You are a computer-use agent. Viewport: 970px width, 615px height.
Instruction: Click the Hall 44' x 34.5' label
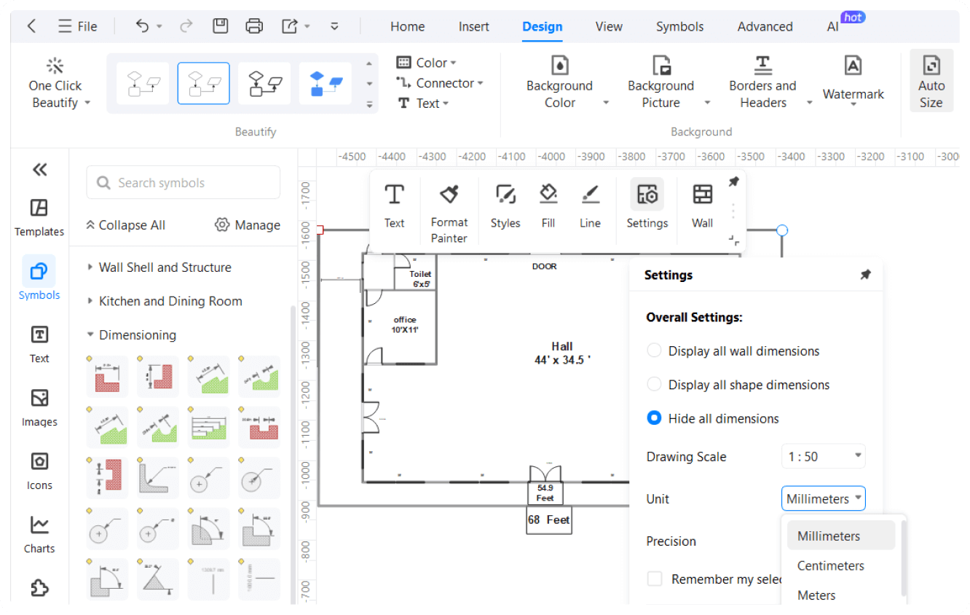(561, 353)
